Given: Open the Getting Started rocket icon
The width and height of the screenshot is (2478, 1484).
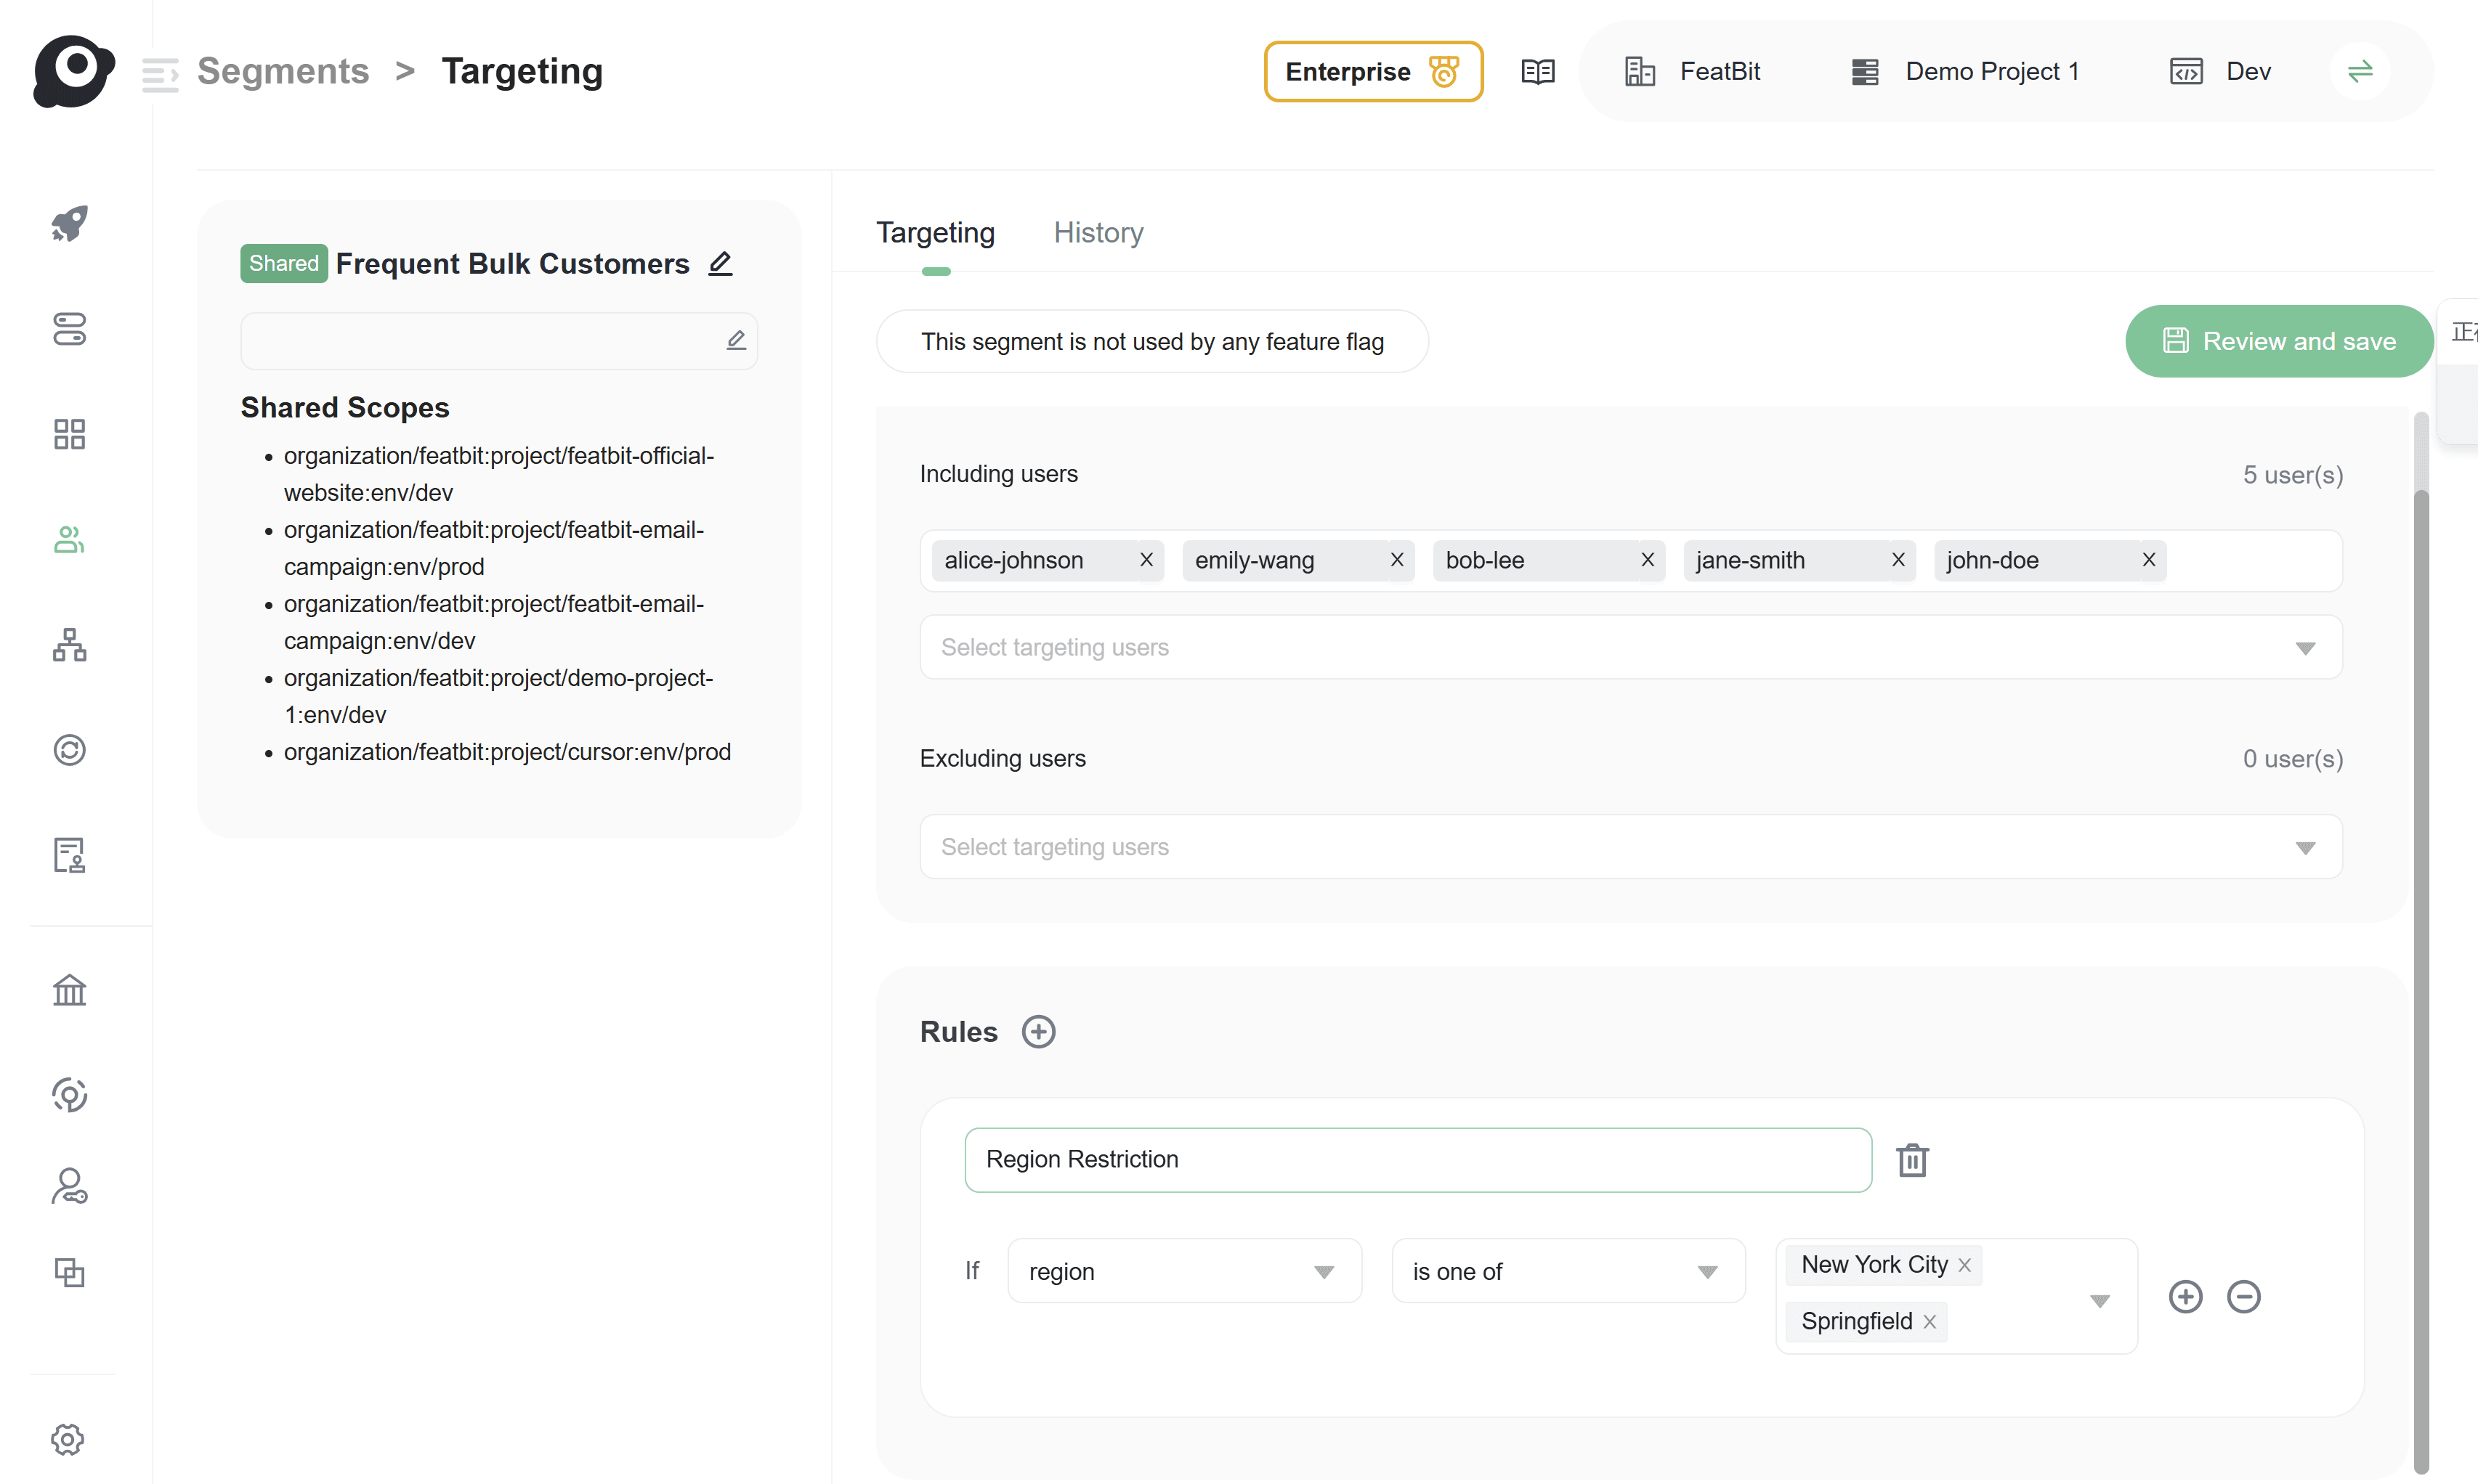Looking at the screenshot, I should pyautogui.click(x=69, y=223).
